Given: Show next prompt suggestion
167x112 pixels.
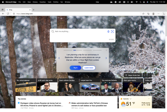Looking at the screenshot, I should coord(106,58).
